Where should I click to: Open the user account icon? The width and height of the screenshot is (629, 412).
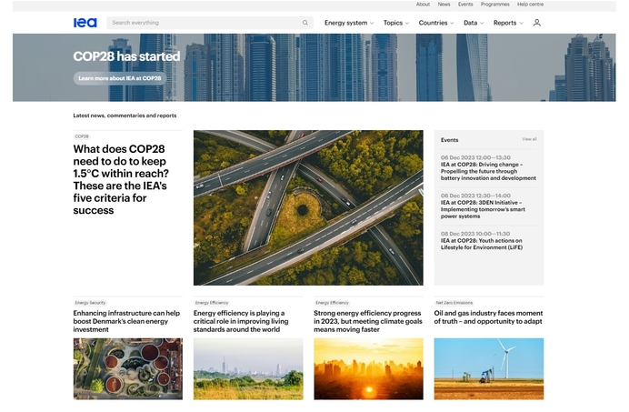(x=536, y=23)
